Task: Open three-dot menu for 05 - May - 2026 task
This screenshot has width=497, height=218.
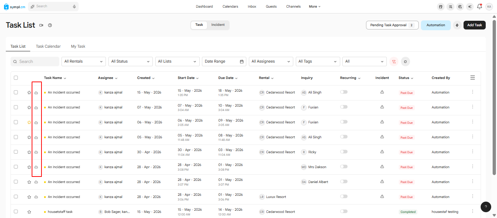Action: coord(473,137)
